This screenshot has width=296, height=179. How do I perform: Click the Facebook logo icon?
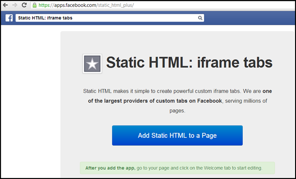(9, 18)
